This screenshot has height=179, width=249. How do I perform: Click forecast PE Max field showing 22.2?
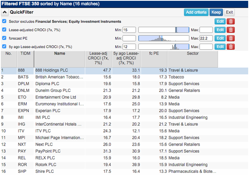click(206, 38)
